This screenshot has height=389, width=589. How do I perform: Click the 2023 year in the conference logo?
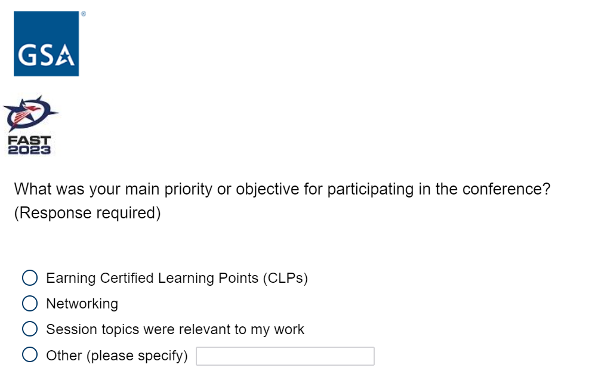coord(29,150)
